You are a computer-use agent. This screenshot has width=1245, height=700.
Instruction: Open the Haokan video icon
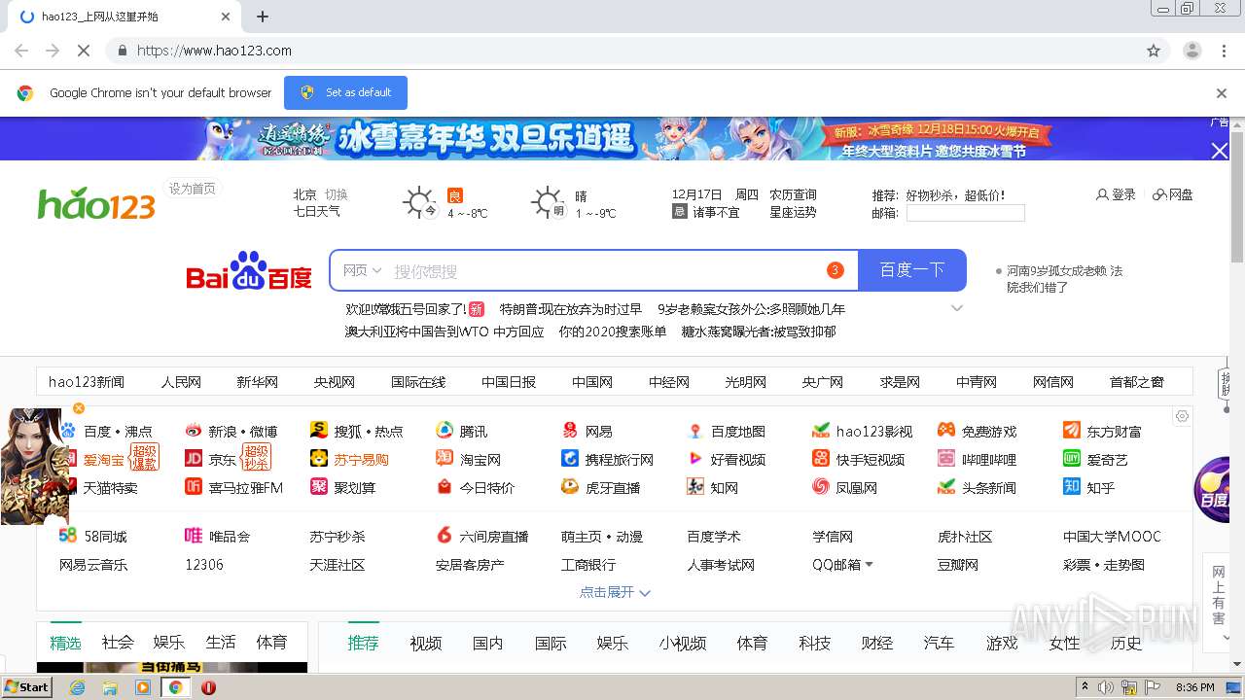pyautogui.click(x=695, y=459)
